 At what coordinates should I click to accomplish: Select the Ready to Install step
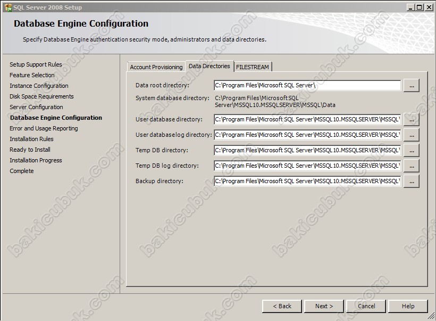30,150
